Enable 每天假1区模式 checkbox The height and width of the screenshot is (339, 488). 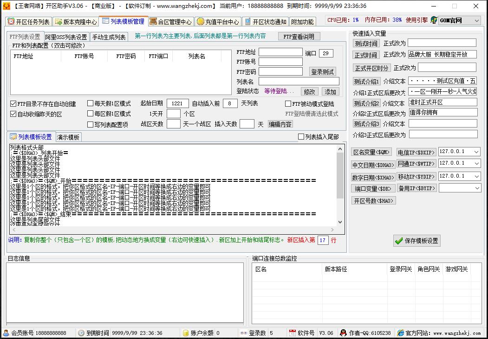tap(90, 103)
